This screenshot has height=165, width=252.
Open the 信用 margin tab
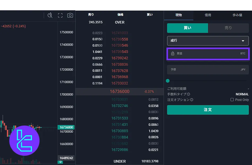click(208, 15)
